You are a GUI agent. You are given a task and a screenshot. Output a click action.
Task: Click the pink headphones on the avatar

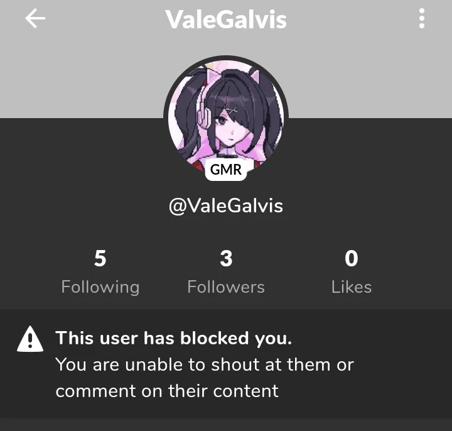point(205,112)
